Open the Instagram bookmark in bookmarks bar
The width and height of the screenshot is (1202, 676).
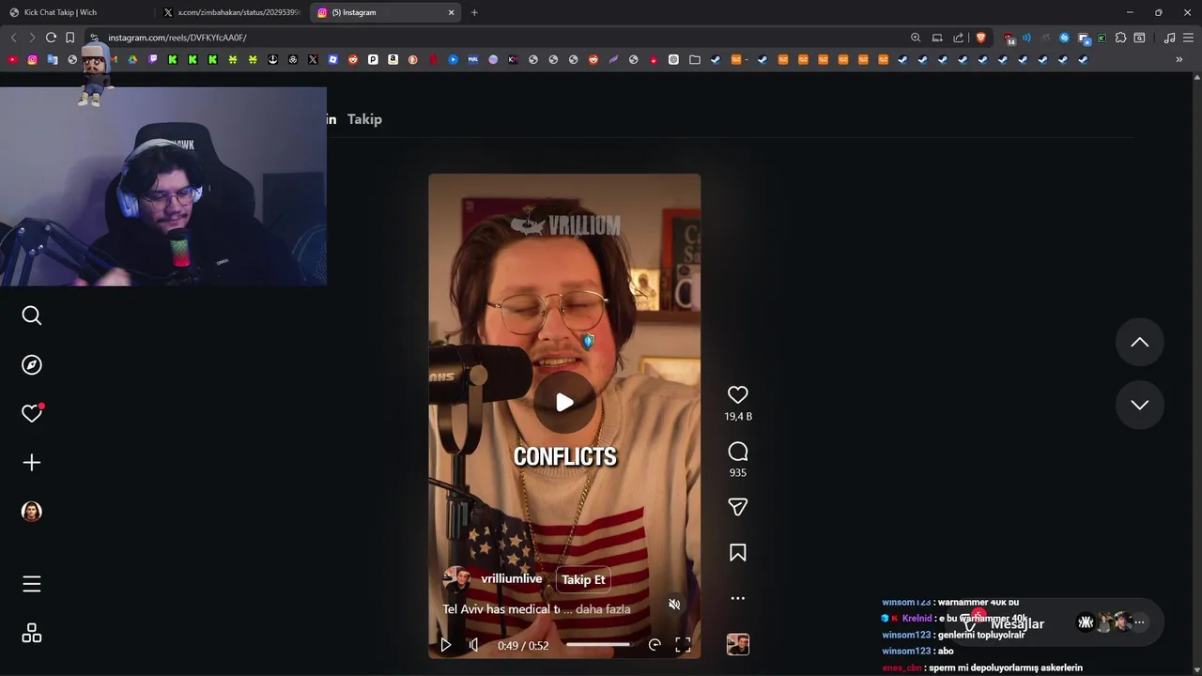32,59
